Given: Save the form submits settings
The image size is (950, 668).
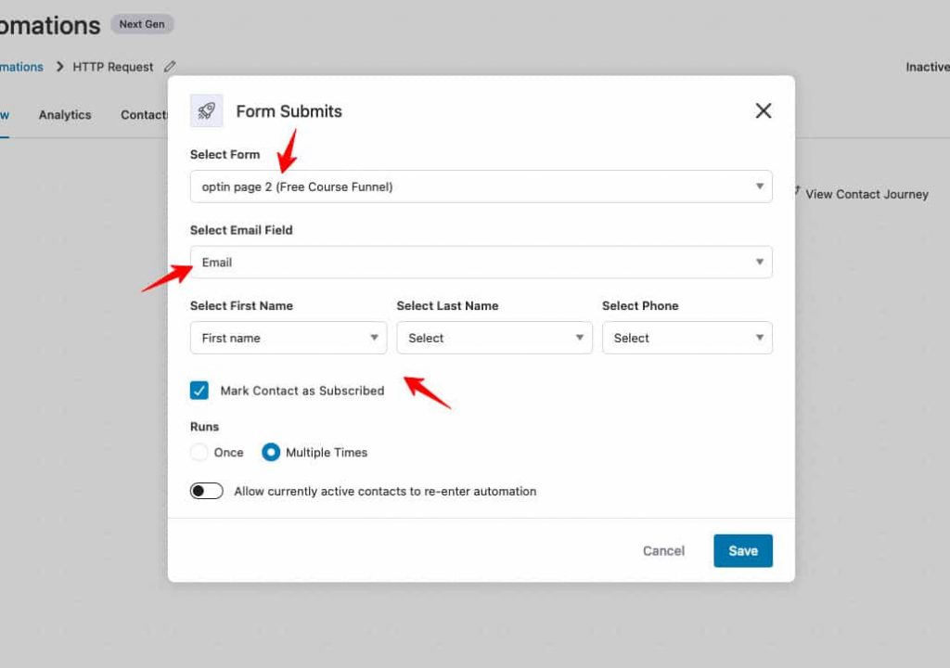Looking at the screenshot, I should (743, 551).
